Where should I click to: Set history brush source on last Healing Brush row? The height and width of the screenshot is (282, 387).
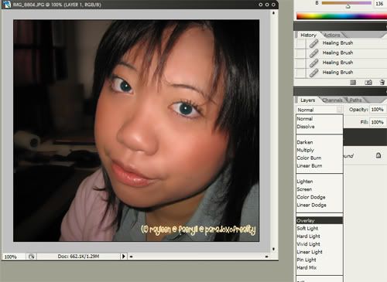(300, 73)
